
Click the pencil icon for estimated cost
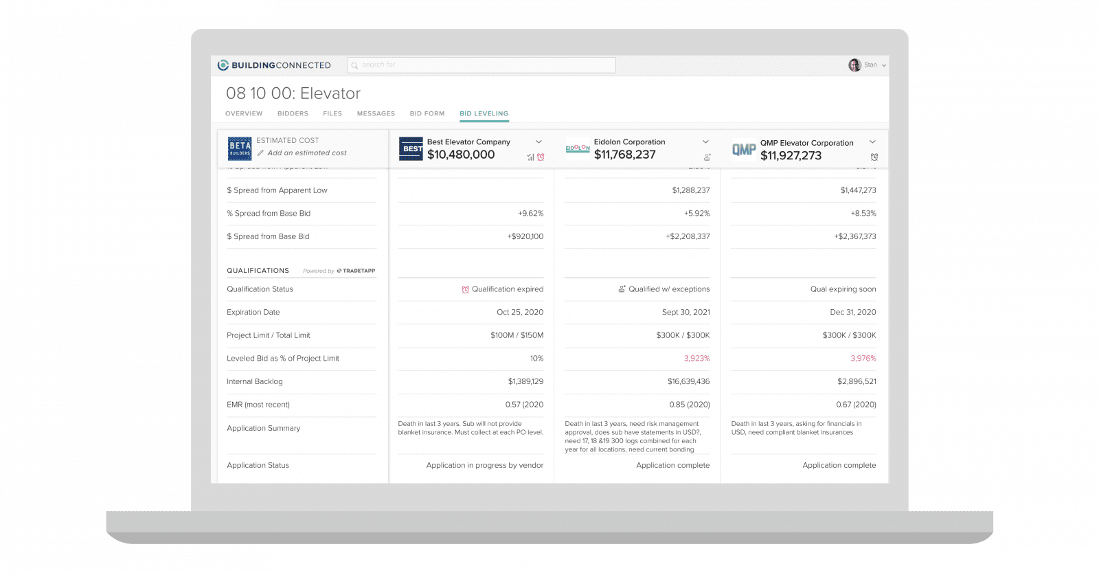(x=260, y=153)
